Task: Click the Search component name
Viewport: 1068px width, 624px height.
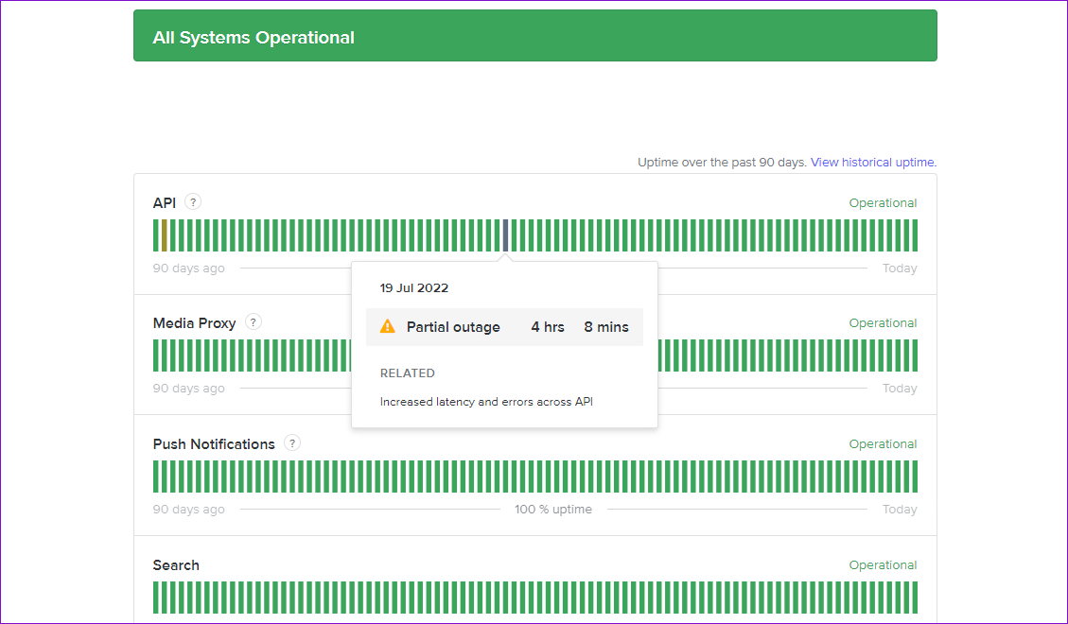Action: coord(176,564)
